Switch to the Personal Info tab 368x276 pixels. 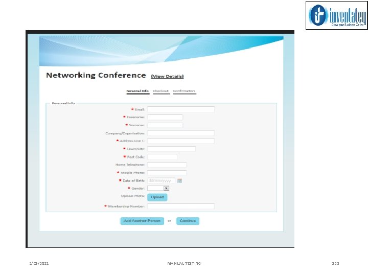coord(137,91)
